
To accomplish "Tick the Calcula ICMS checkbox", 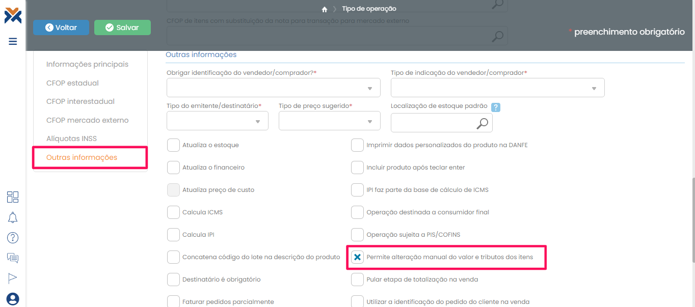I will pyautogui.click(x=173, y=212).
